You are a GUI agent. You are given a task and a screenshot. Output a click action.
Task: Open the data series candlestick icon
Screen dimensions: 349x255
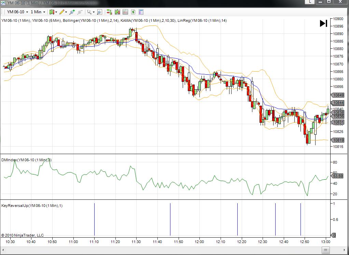point(117,12)
